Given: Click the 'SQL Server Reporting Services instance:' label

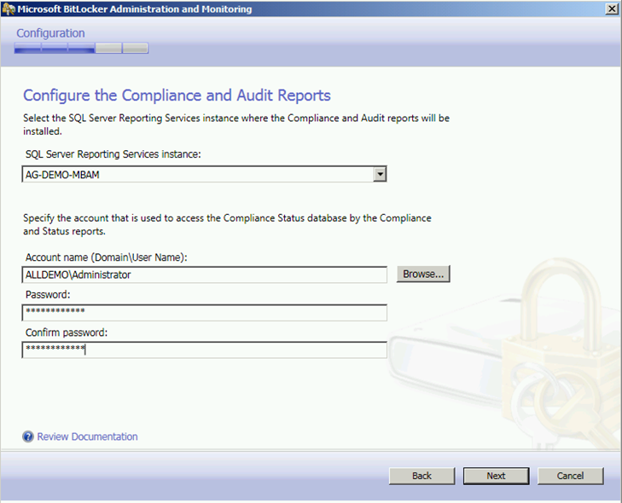Looking at the screenshot, I should click(x=113, y=154).
